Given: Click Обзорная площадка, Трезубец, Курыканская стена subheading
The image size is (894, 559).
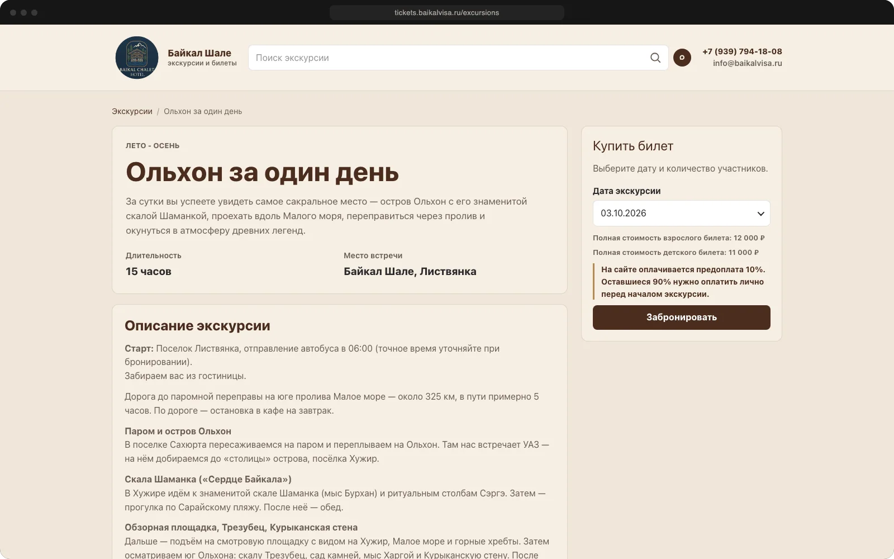Looking at the screenshot, I should (241, 528).
